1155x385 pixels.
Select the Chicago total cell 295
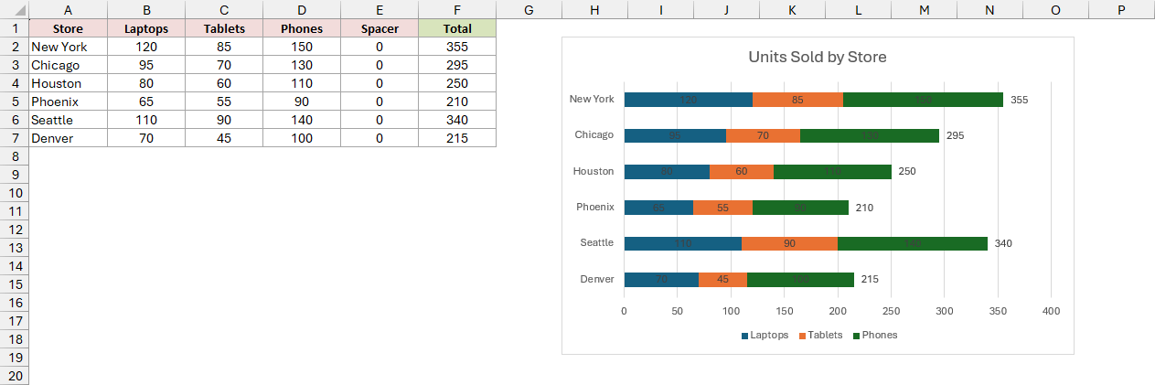pos(457,65)
